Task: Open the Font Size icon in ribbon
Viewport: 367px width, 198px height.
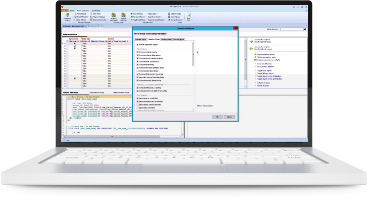Action: [189, 15]
